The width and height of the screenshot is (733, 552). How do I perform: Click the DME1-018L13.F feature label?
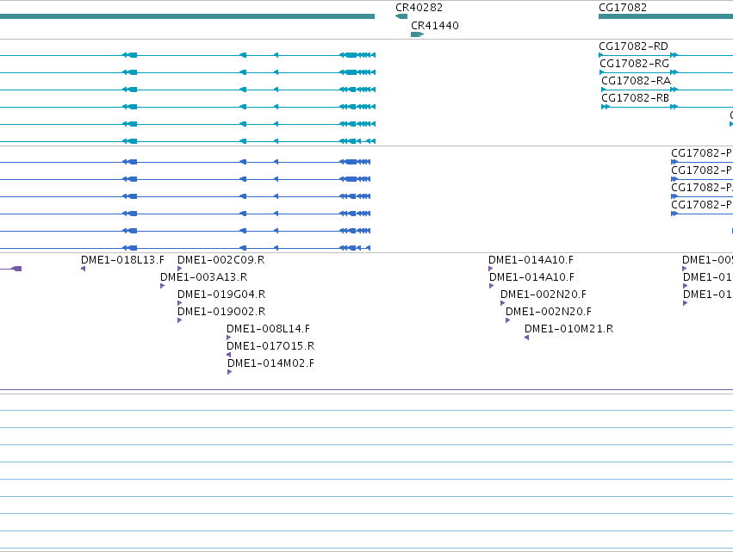(x=122, y=260)
